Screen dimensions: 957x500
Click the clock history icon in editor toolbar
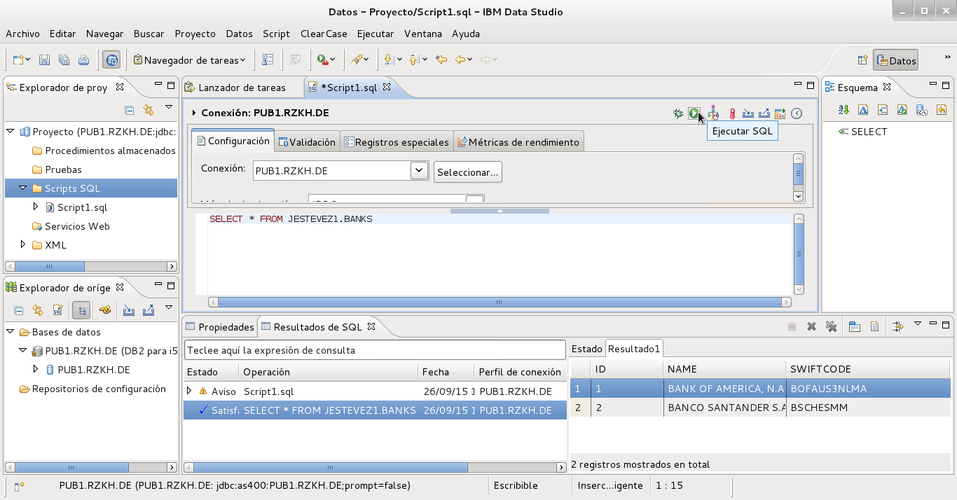point(797,113)
